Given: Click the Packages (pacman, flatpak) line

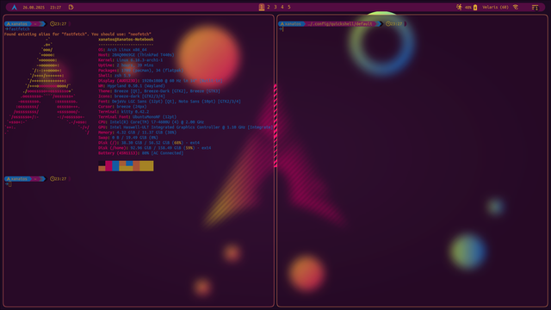Looking at the screenshot, I should click(140, 71).
